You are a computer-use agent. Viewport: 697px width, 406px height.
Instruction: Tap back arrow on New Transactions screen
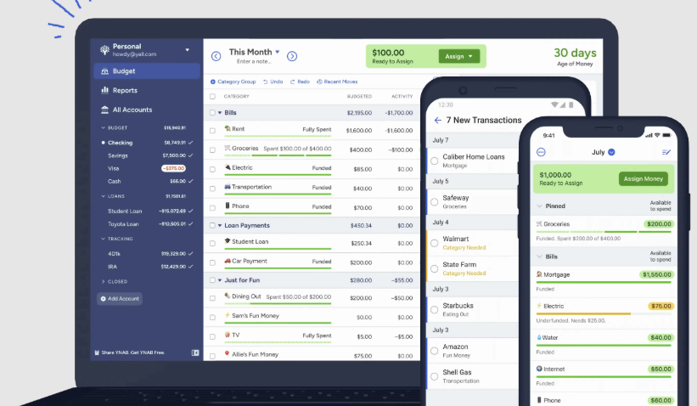438,121
